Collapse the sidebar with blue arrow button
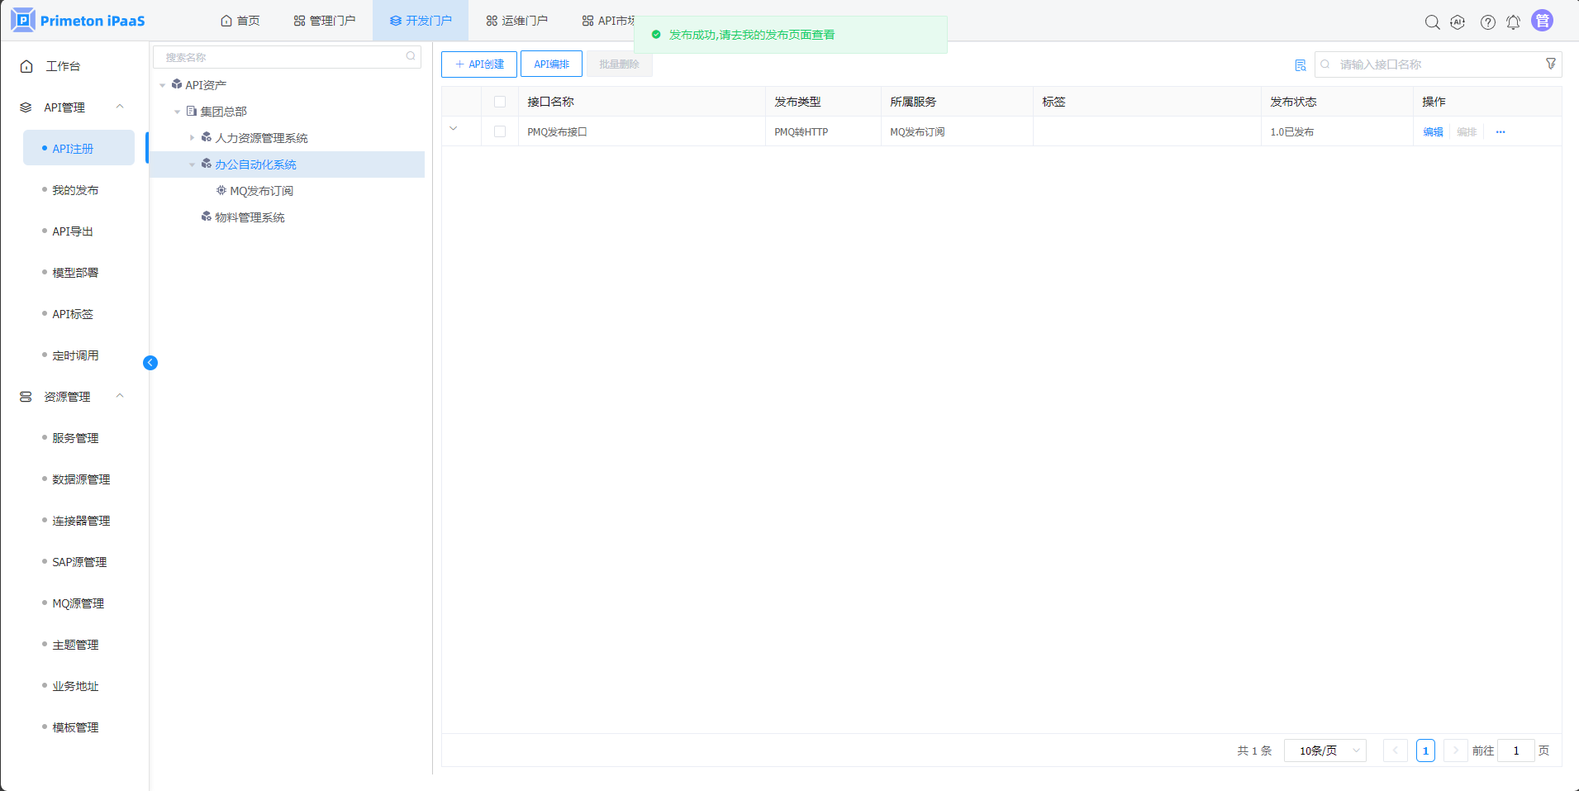 (x=150, y=363)
